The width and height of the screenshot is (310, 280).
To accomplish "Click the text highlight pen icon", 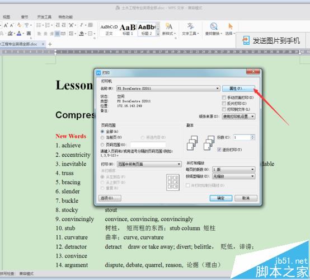I will pyautogui.click(x=10, y=33).
